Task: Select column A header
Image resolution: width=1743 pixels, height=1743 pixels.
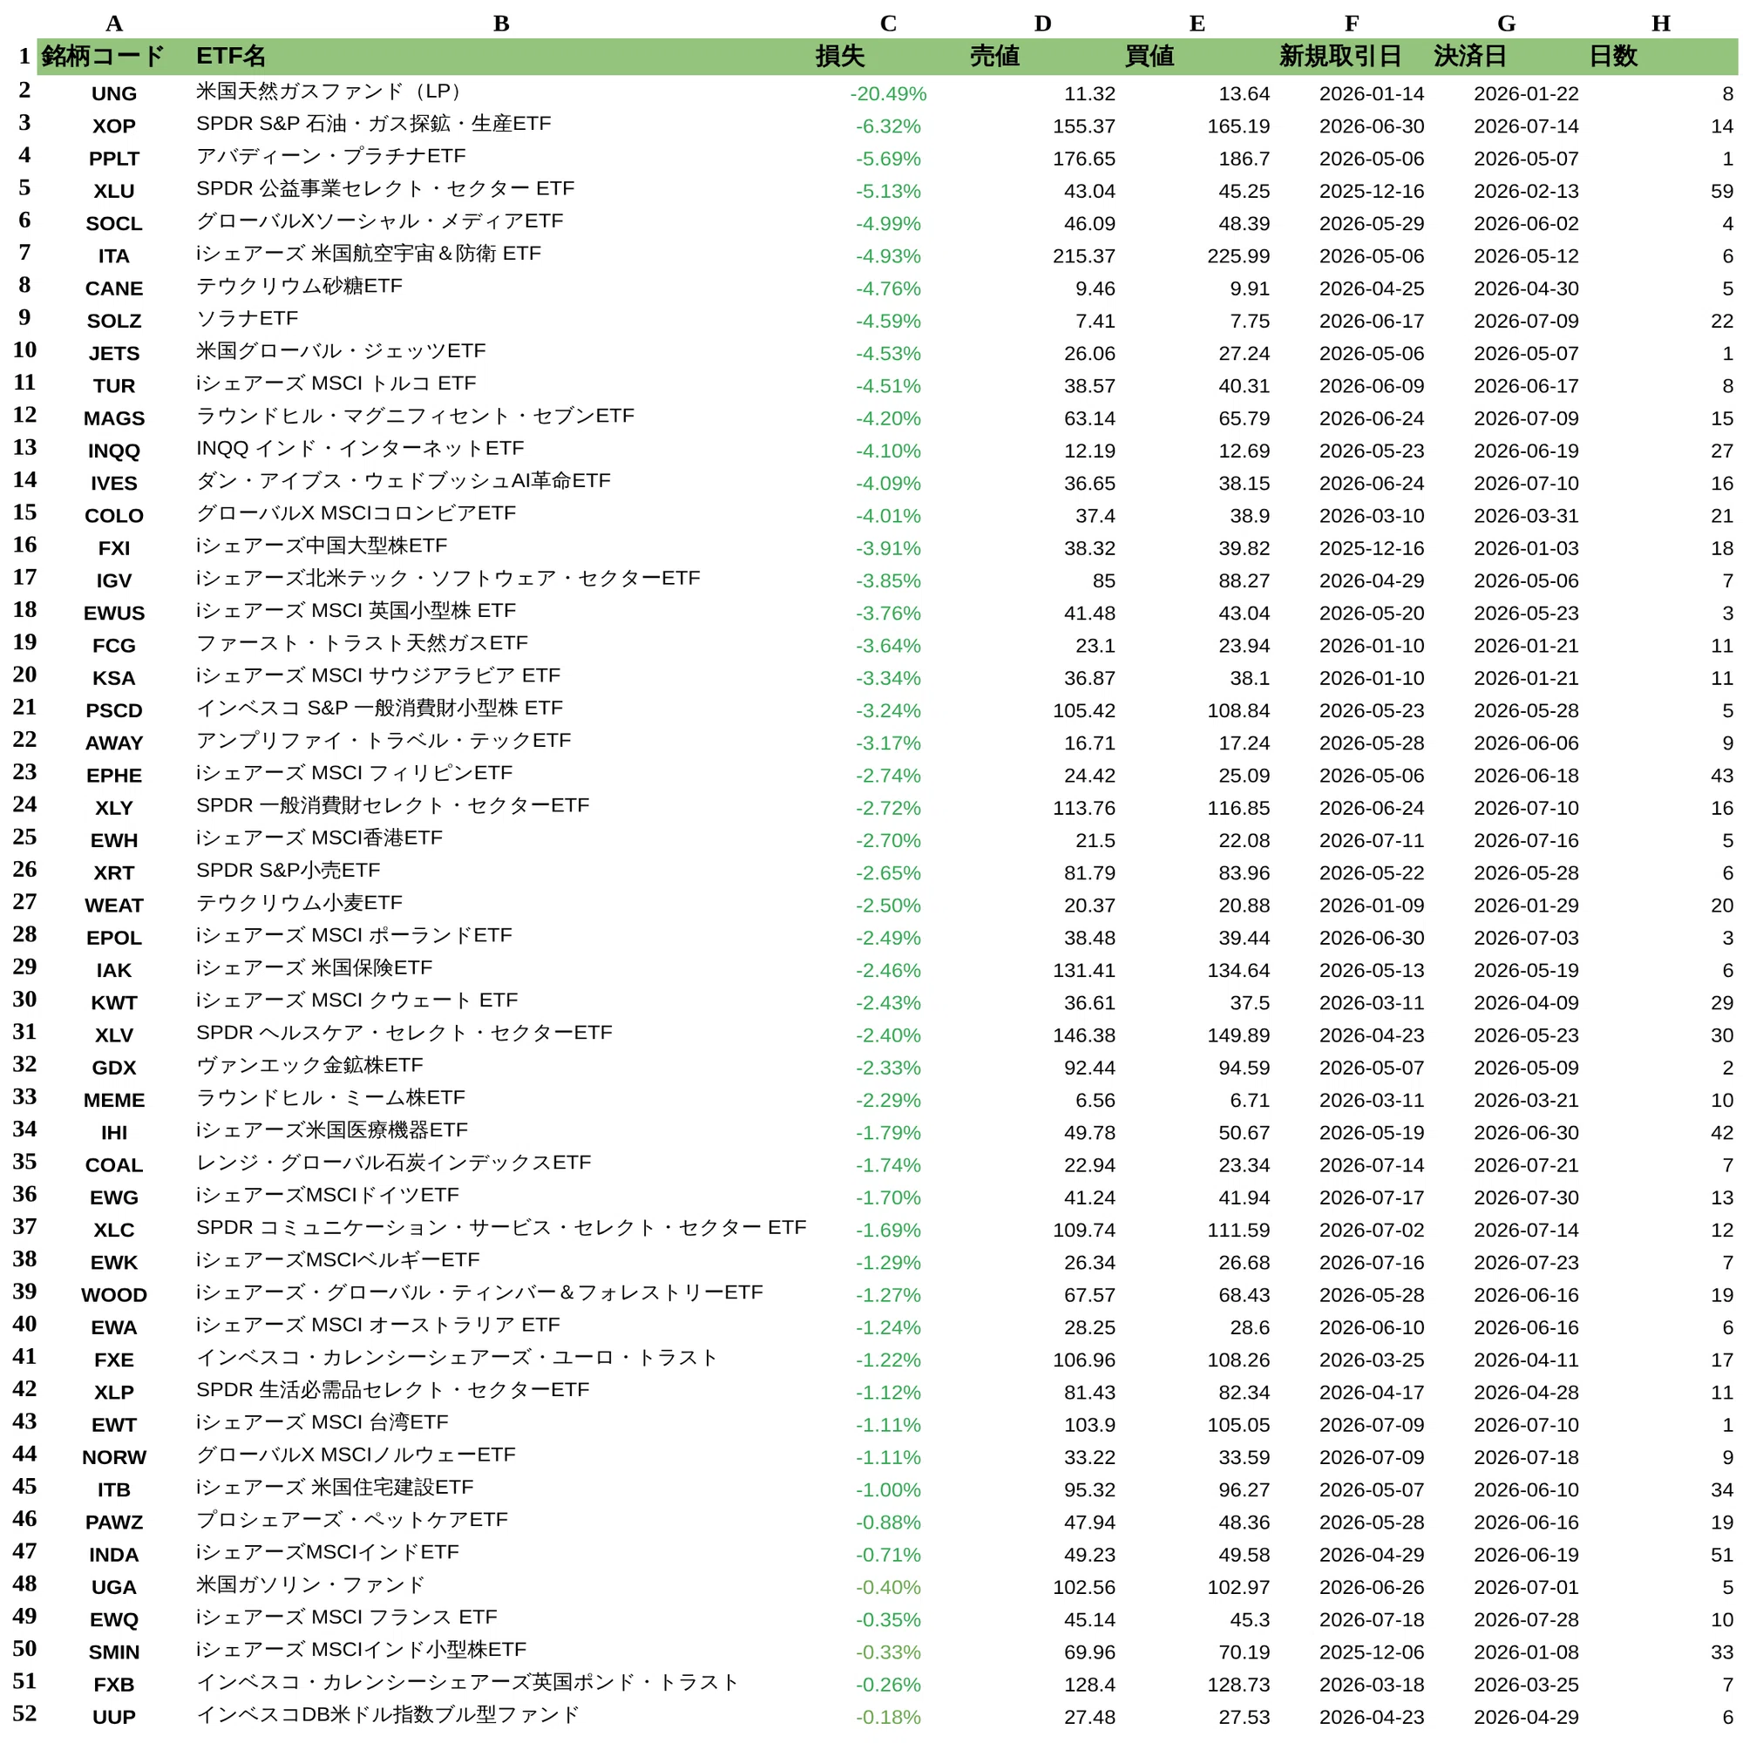Action: tap(113, 24)
